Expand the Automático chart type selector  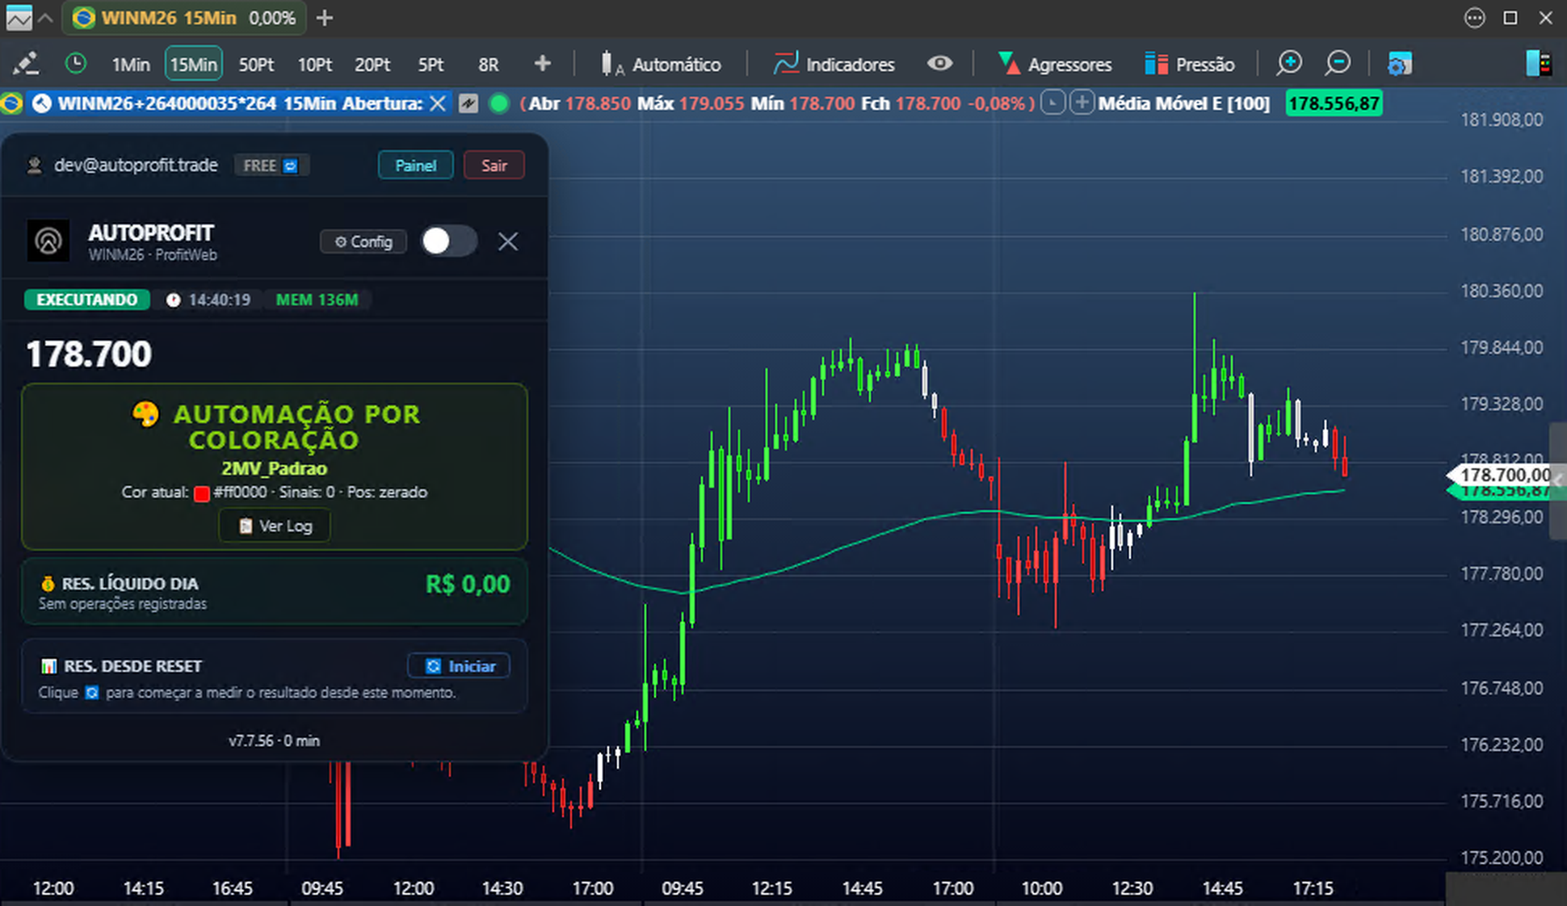661,64
